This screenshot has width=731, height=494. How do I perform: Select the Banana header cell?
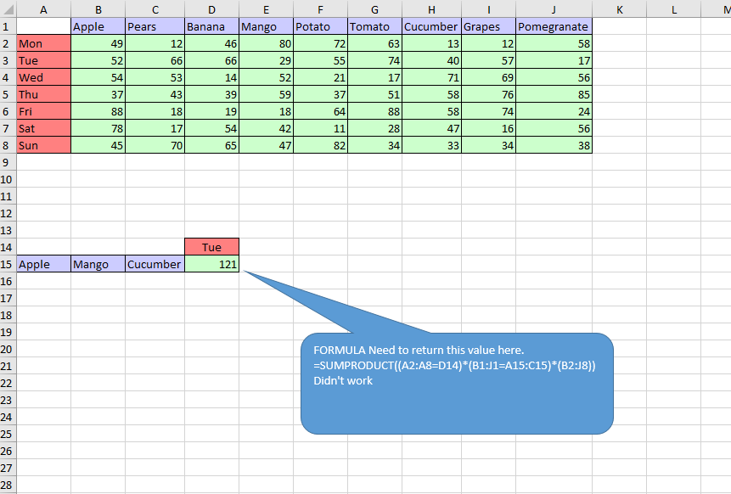coord(211,26)
